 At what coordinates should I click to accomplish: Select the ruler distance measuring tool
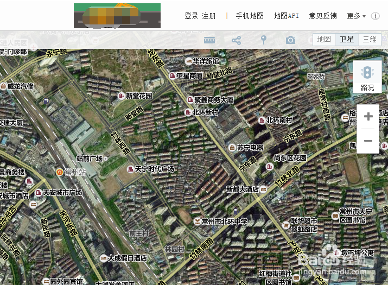[209, 40]
